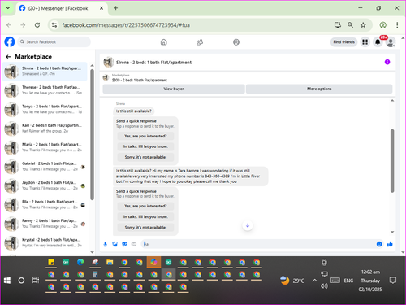Image resolution: width=406 pixels, height=305 pixels.
Task: Open Krystal's 2 beds 1 bath conversation
Action: coord(45,242)
